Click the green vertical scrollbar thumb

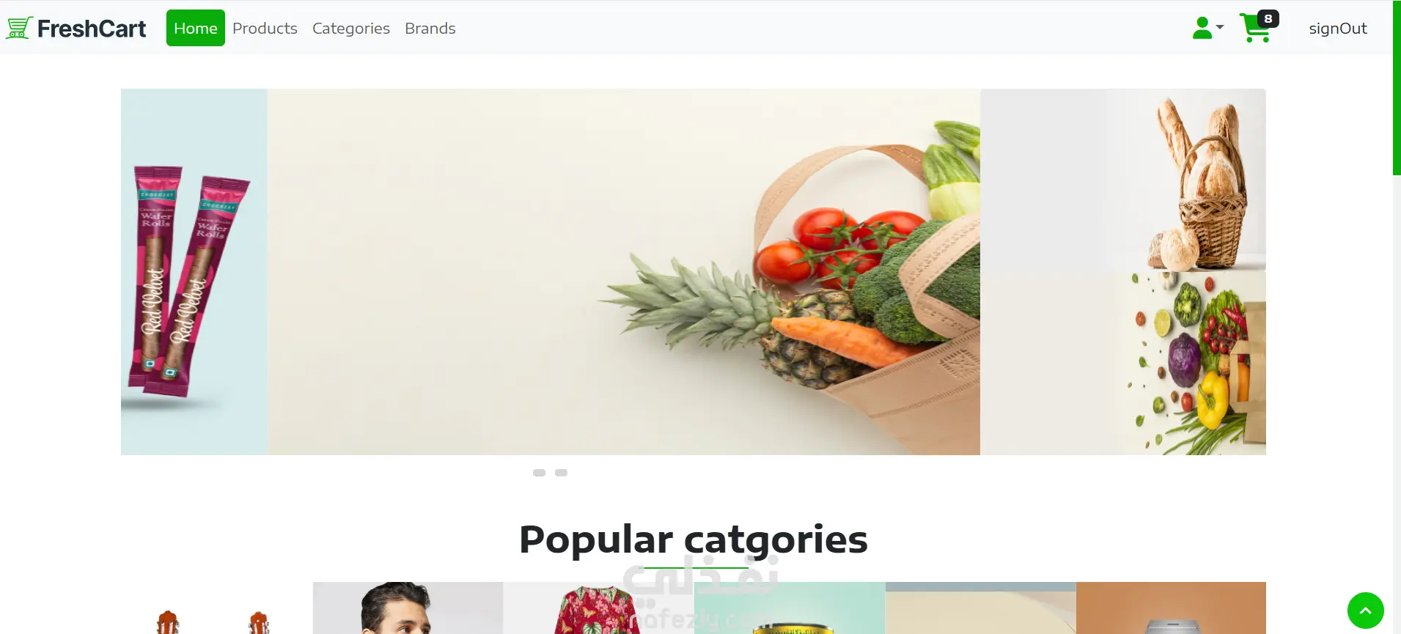(x=1397, y=88)
